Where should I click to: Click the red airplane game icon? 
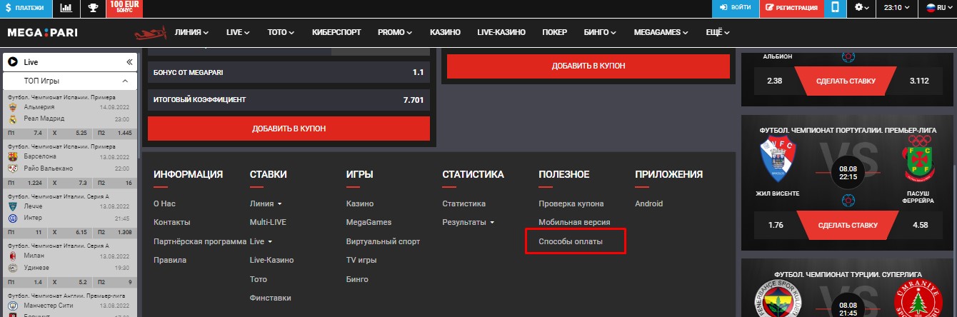151,33
